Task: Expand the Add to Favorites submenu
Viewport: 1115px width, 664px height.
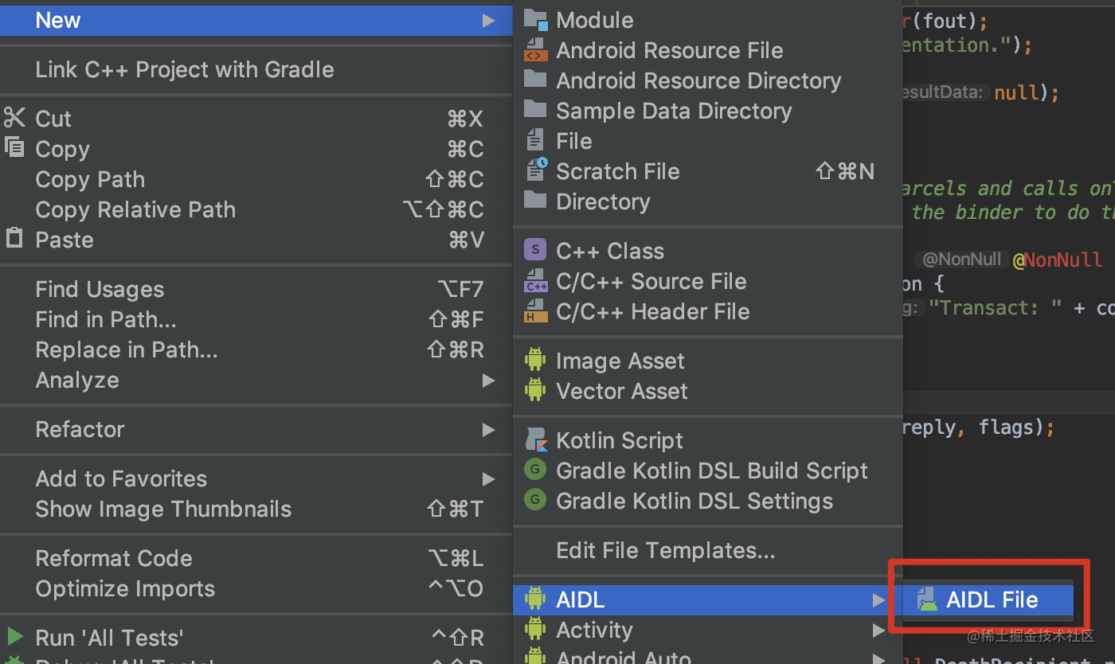Action: pyautogui.click(x=488, y=479)
